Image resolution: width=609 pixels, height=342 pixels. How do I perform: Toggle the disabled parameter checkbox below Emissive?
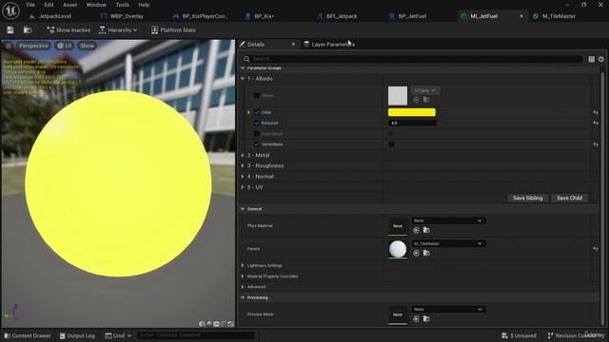pos(256,134)
